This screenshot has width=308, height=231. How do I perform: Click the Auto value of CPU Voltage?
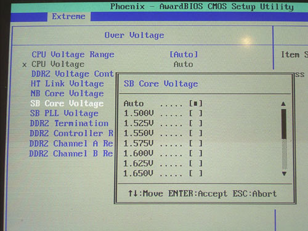point(184,64)
